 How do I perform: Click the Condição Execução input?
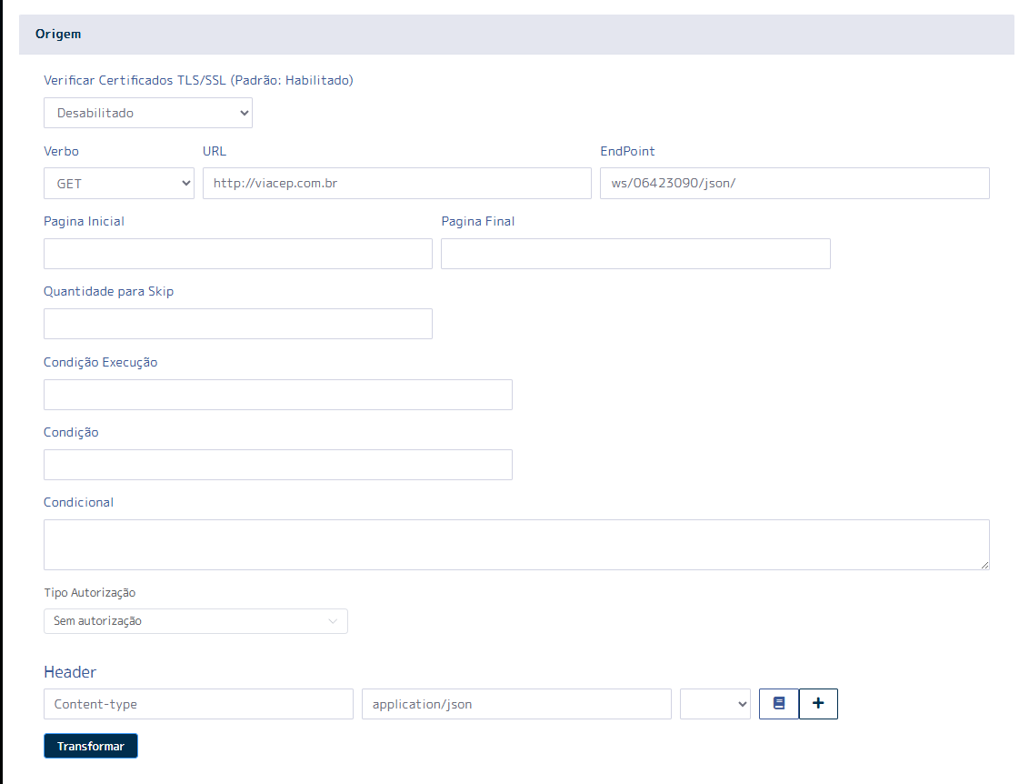[x=278, y=395]
